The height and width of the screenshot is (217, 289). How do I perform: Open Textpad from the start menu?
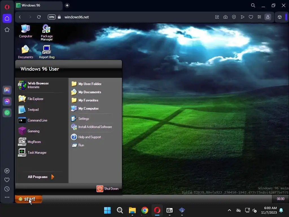tap(29, 110)
